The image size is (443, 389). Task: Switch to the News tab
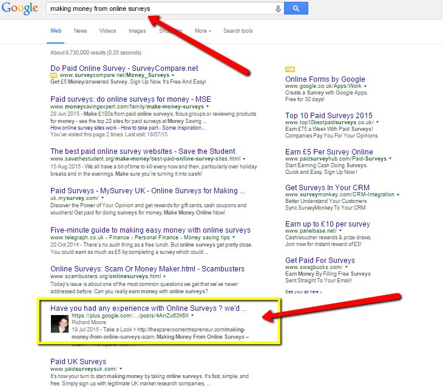(81, 31)
